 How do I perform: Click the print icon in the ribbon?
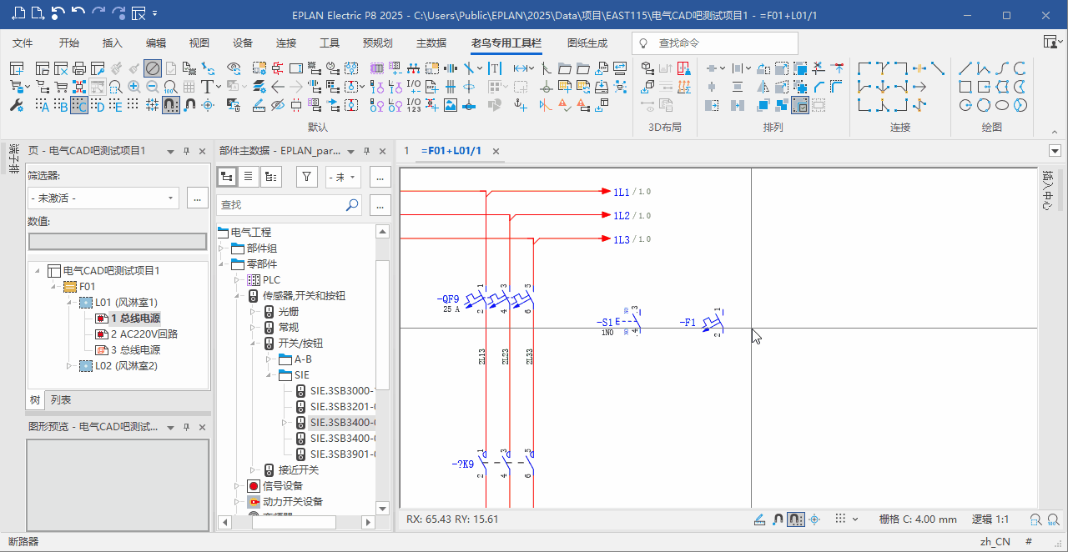pos(79,68)
